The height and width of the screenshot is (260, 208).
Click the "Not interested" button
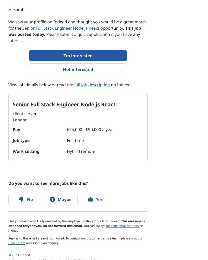click(x=78, y=69)
